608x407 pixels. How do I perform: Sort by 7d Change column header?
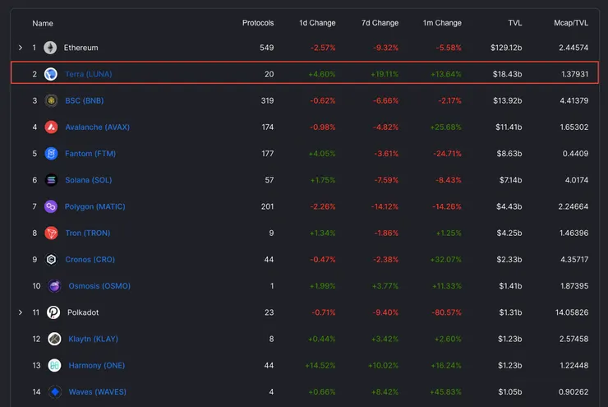click(380, 23)
